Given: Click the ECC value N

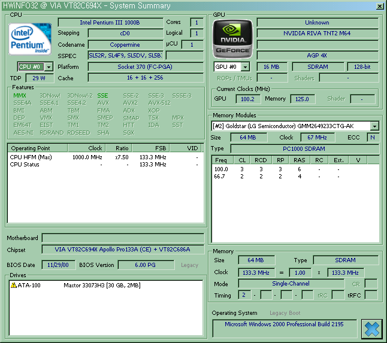Looking at the screenshot, I should pos(373,138).
